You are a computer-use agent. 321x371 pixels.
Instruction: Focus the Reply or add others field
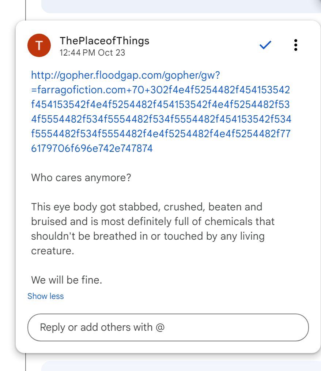[168, 327]
